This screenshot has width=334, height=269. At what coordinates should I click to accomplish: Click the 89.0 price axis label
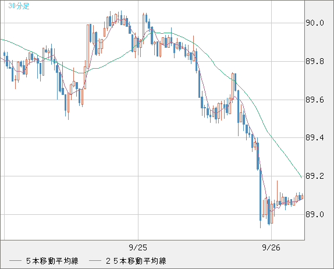tap(315, 214)
